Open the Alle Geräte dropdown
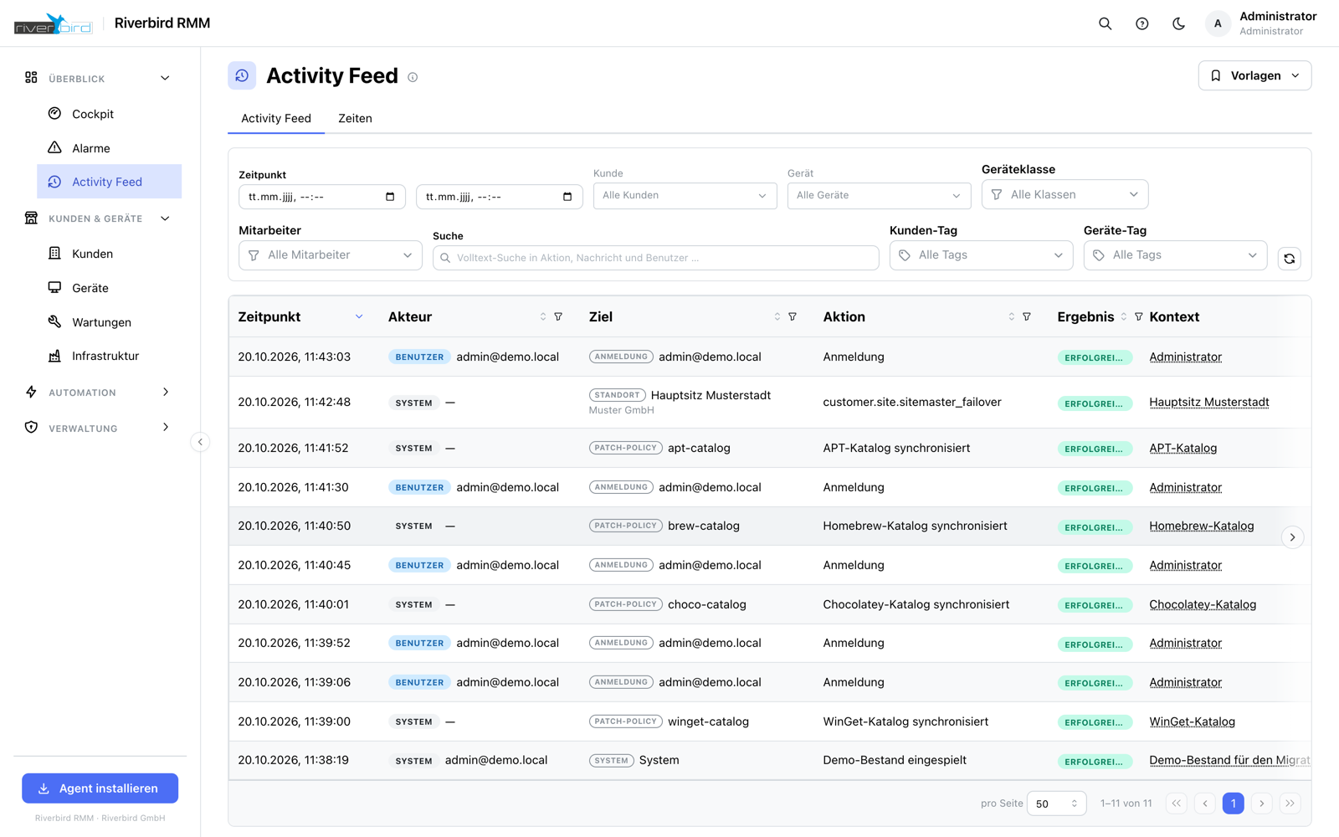1339x837 pixels. point(879,196)
